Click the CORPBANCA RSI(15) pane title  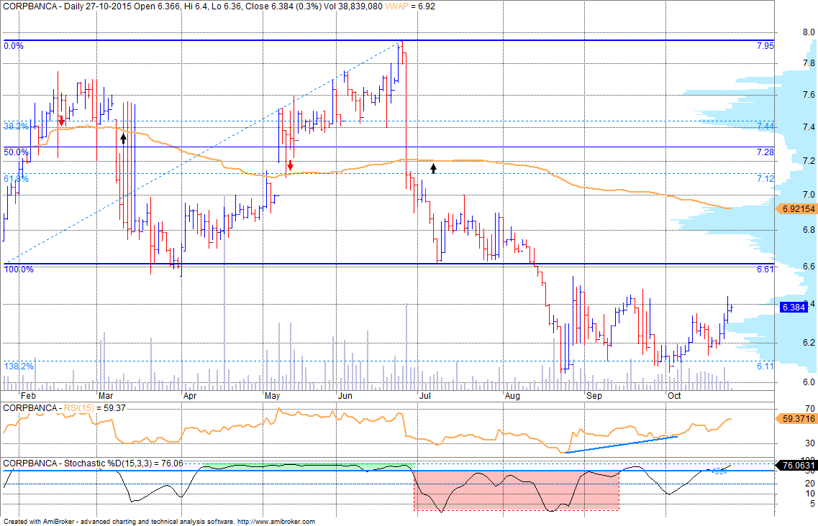coord(64,407)
